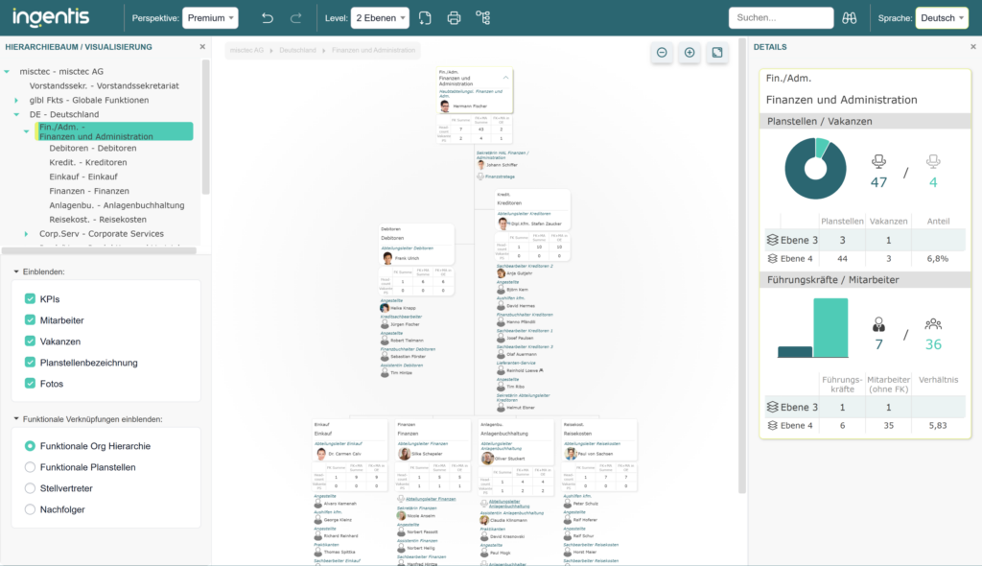This screenshot has height=566, width=982.
Task: Collapse the misctec AG tree node
Action: (x=7, y=71)
